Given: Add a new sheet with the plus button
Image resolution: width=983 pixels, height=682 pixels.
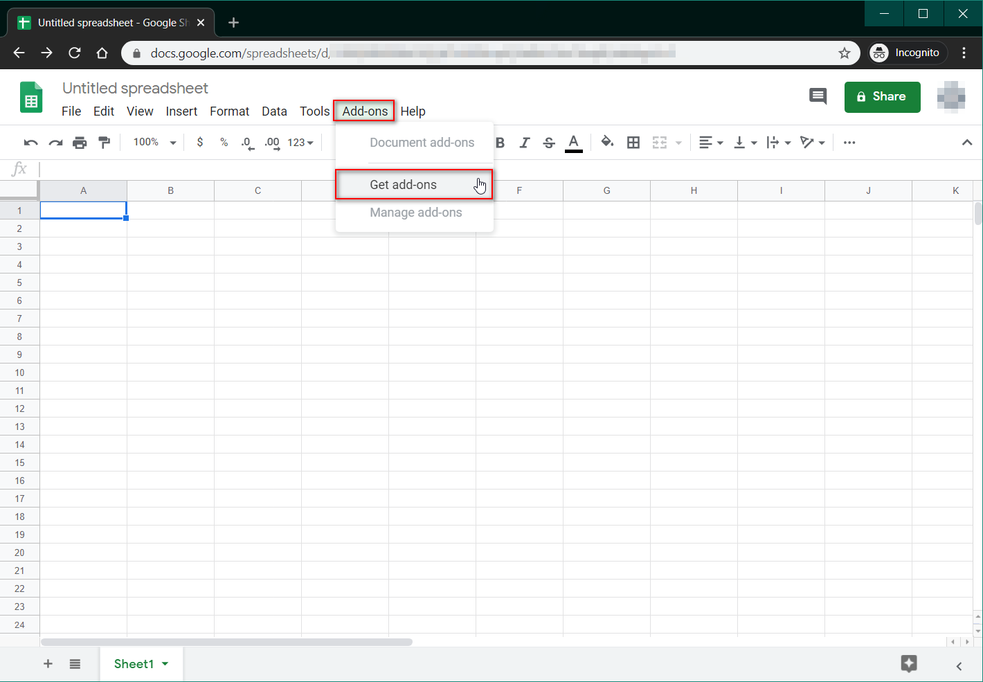Looking at the screenshot, I should click(48, 663).
